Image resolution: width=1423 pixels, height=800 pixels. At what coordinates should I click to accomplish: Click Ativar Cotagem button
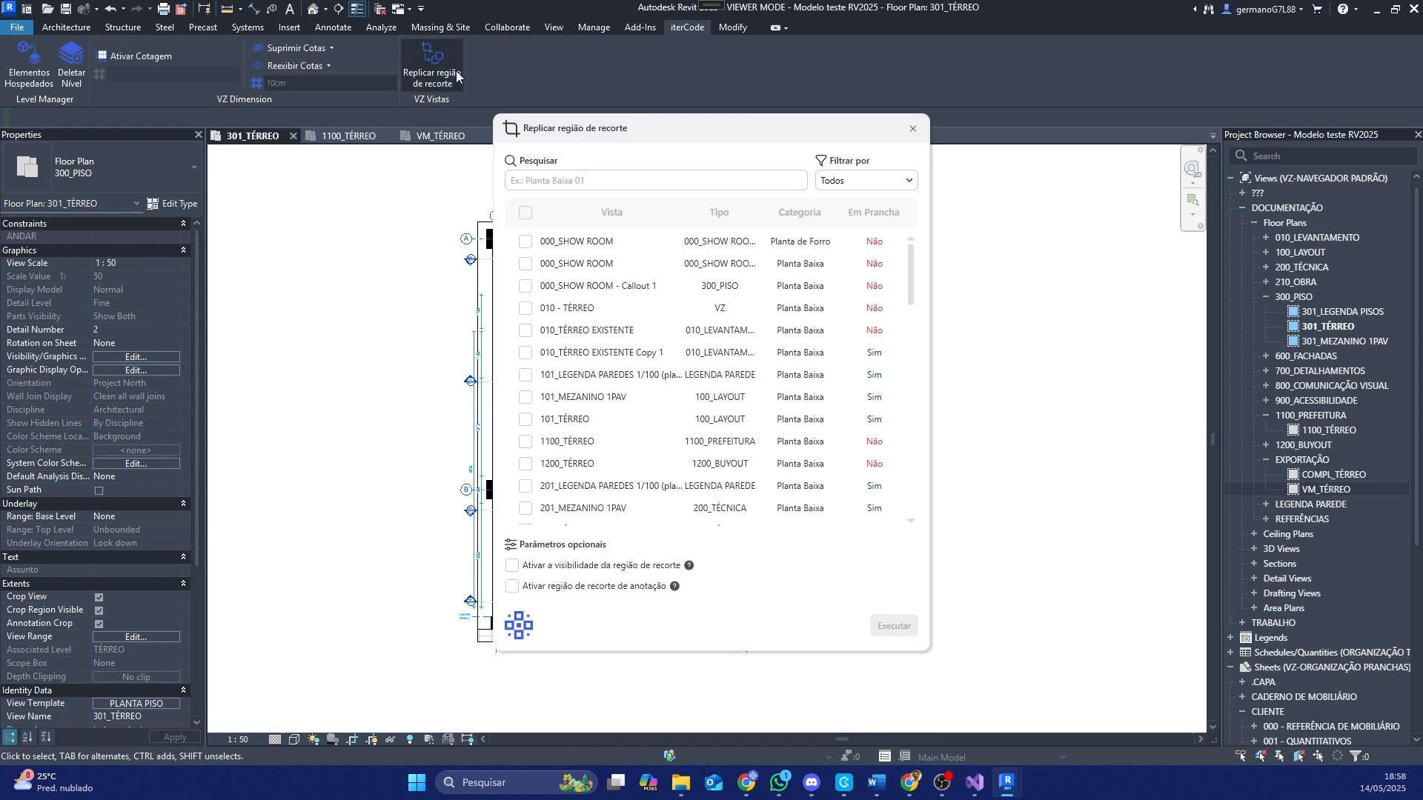point(134,56)
